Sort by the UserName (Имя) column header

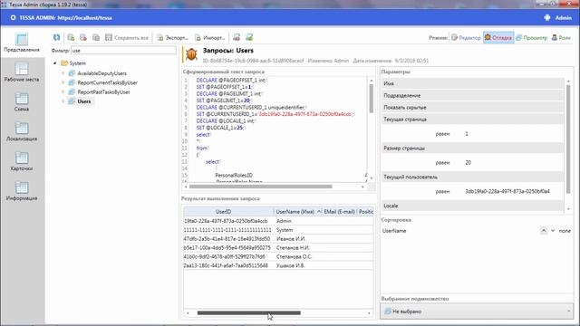point(298,211)
